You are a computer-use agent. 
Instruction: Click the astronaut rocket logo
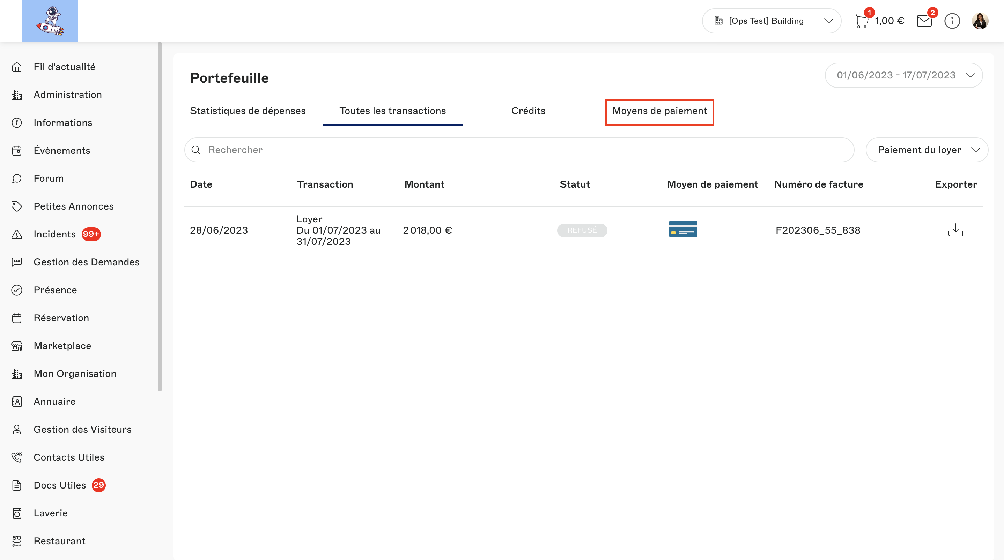pos(50,21)
